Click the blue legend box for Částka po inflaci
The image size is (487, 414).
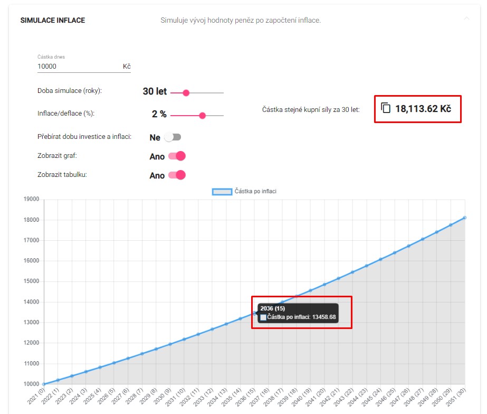222,191
